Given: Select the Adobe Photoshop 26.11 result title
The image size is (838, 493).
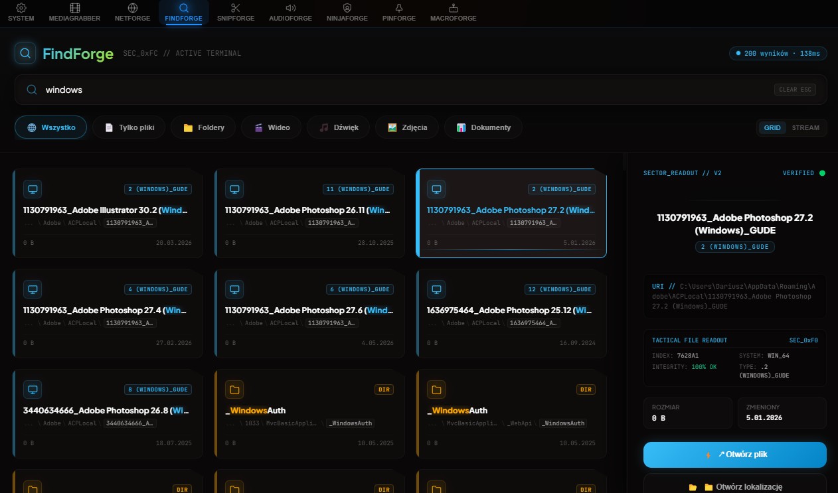Looking at the screenshot, I should click(x=308, y=210).
